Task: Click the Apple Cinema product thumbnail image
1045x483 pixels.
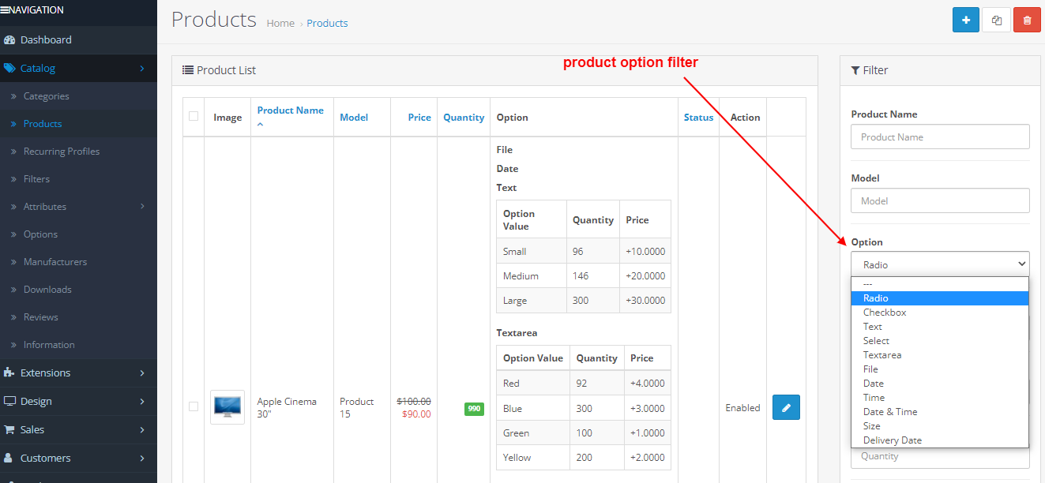Action: [227, 407]
